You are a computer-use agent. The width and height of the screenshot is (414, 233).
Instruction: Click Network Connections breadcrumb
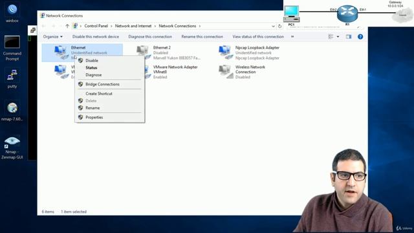[177, 26]
